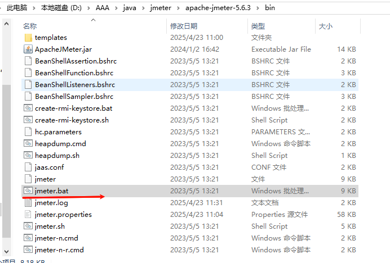Go to the AAA folder in the path
The width and height of the screenshot is (390, 263).
coord(103,8)
